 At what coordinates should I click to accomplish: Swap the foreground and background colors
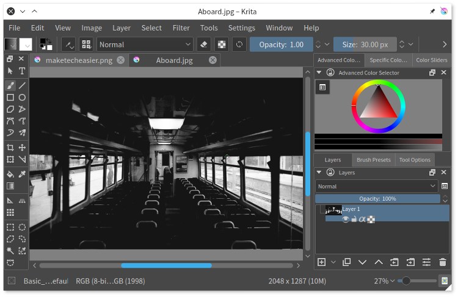[49, 40]
